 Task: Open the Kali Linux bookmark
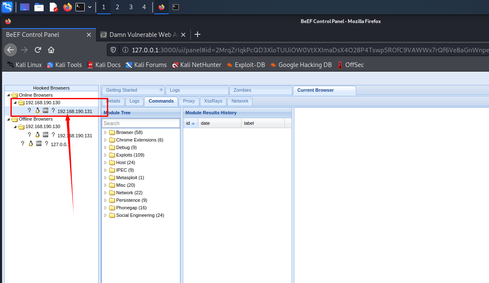click(24, 65)
